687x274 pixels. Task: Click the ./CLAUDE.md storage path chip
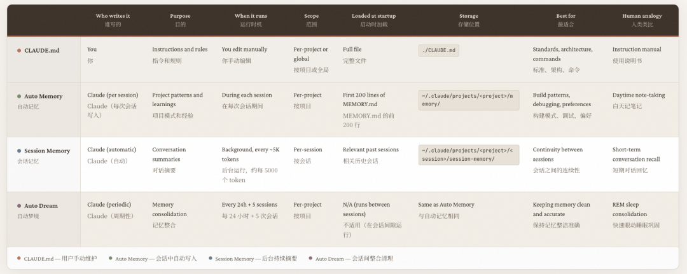point(438,51)
